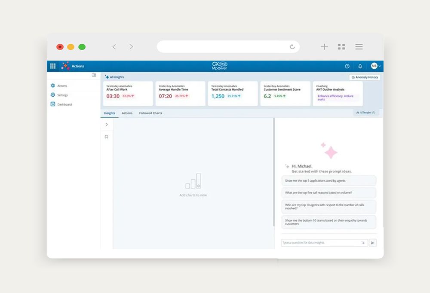This screenshot has height=293, width=430.
Task: Collapse the left navigation sidebar
Action: 94,75
